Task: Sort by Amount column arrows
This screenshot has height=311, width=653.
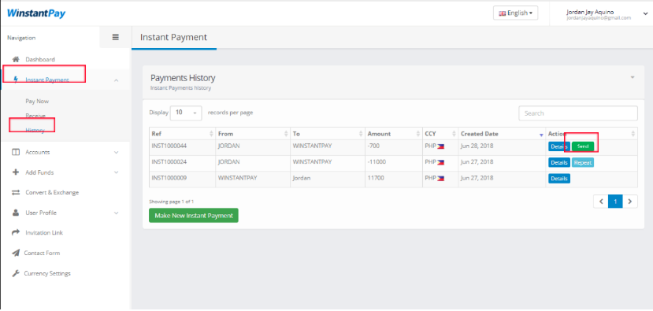Action: pos(417,134)
